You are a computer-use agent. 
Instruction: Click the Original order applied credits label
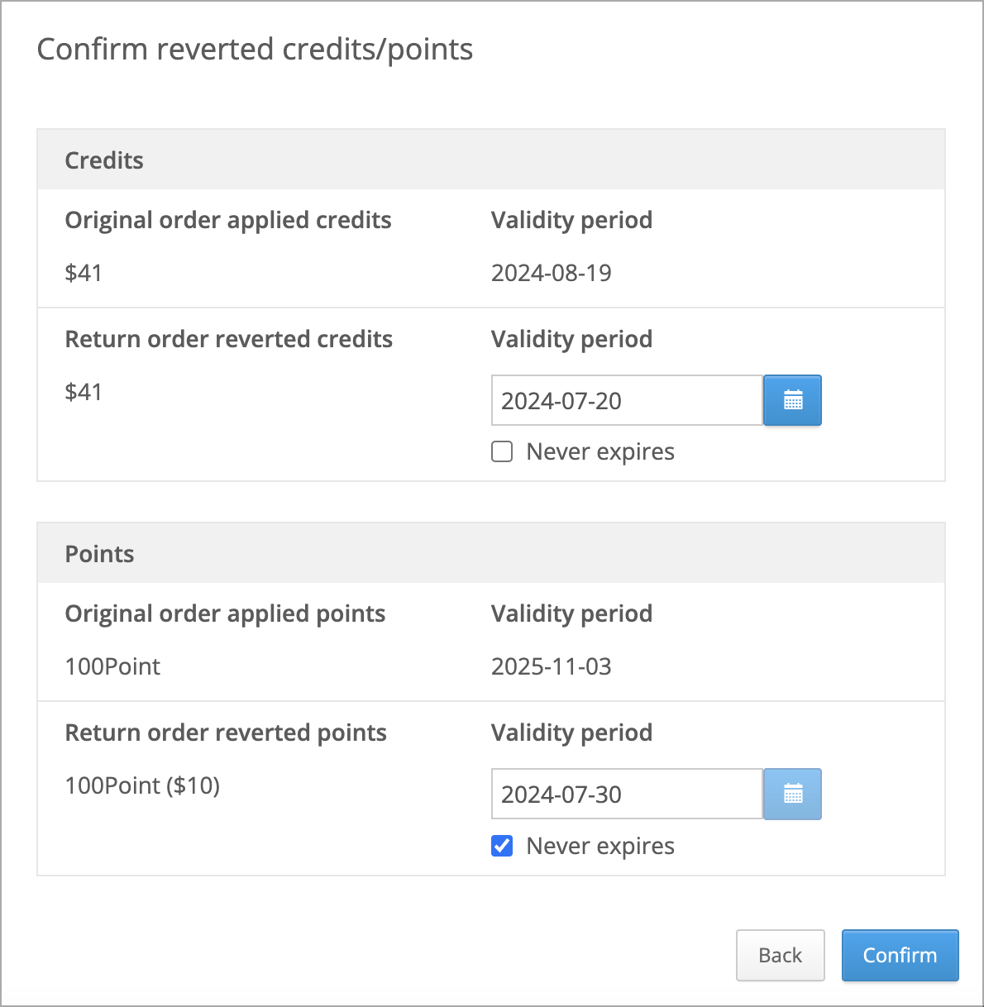pos(228,220)
